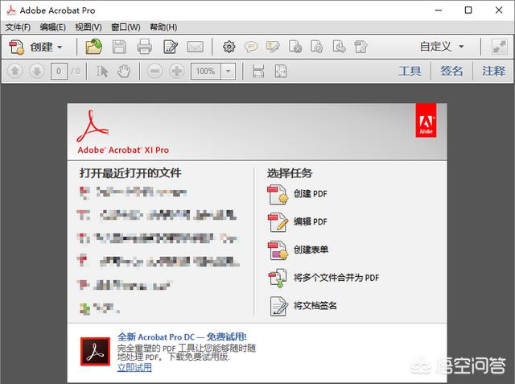The image size is (515, 384).
Task: Choose 将多个文件合并为 PDF task
Action: click(x=336, y=278)
